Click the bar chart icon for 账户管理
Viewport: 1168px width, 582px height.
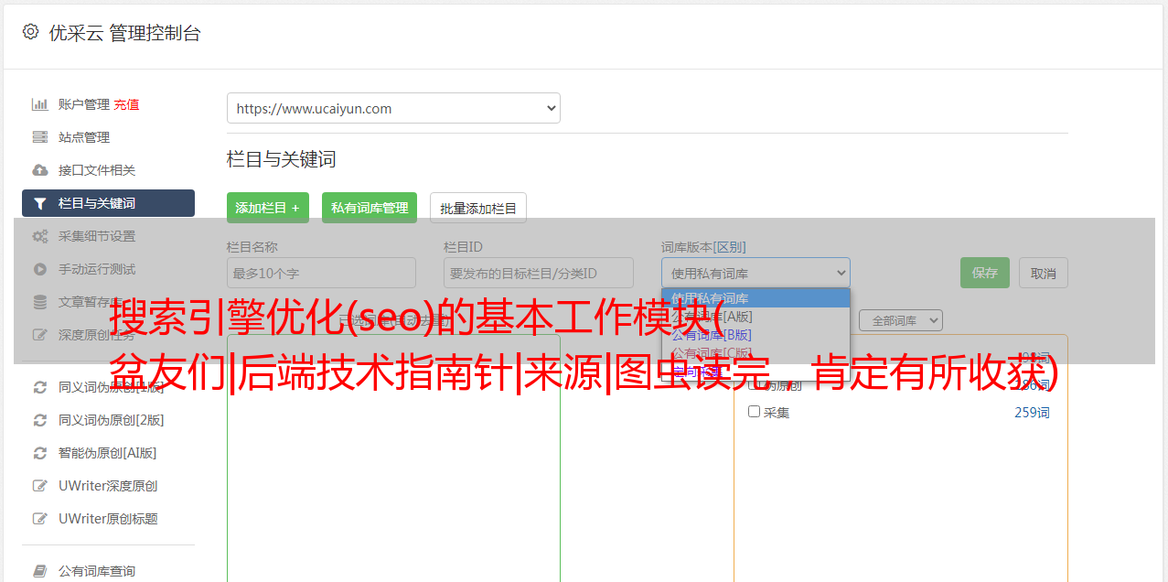(39, 104)
